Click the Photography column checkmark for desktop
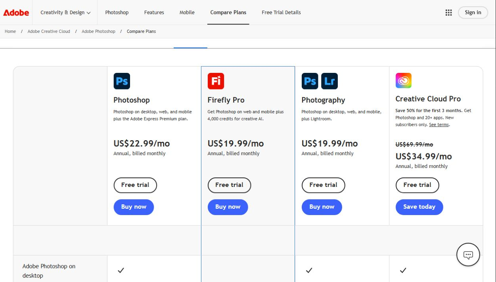This screenshot has width=496, height=282. coord(309,271)
